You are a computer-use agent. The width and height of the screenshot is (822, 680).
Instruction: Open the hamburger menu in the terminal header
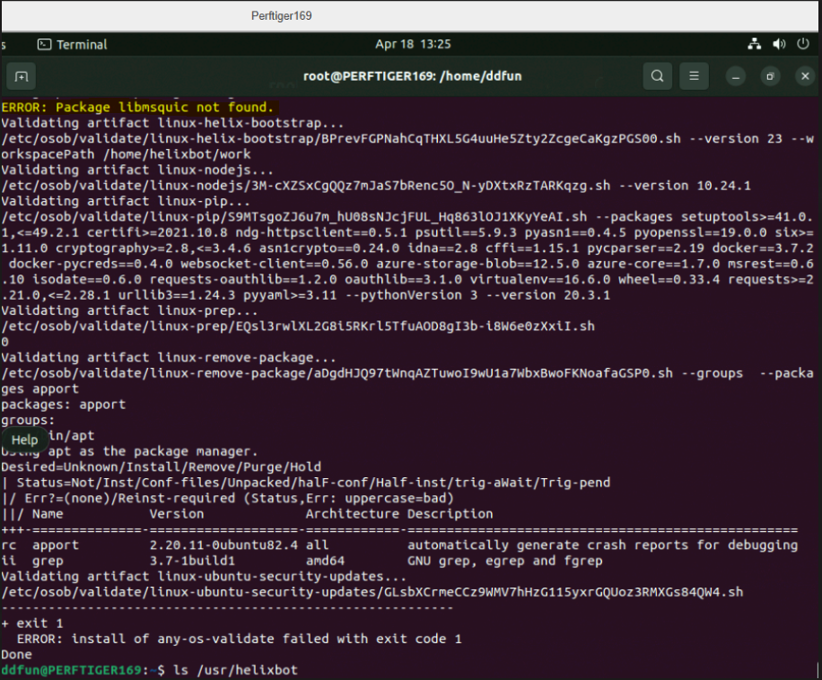click(693, 76)
